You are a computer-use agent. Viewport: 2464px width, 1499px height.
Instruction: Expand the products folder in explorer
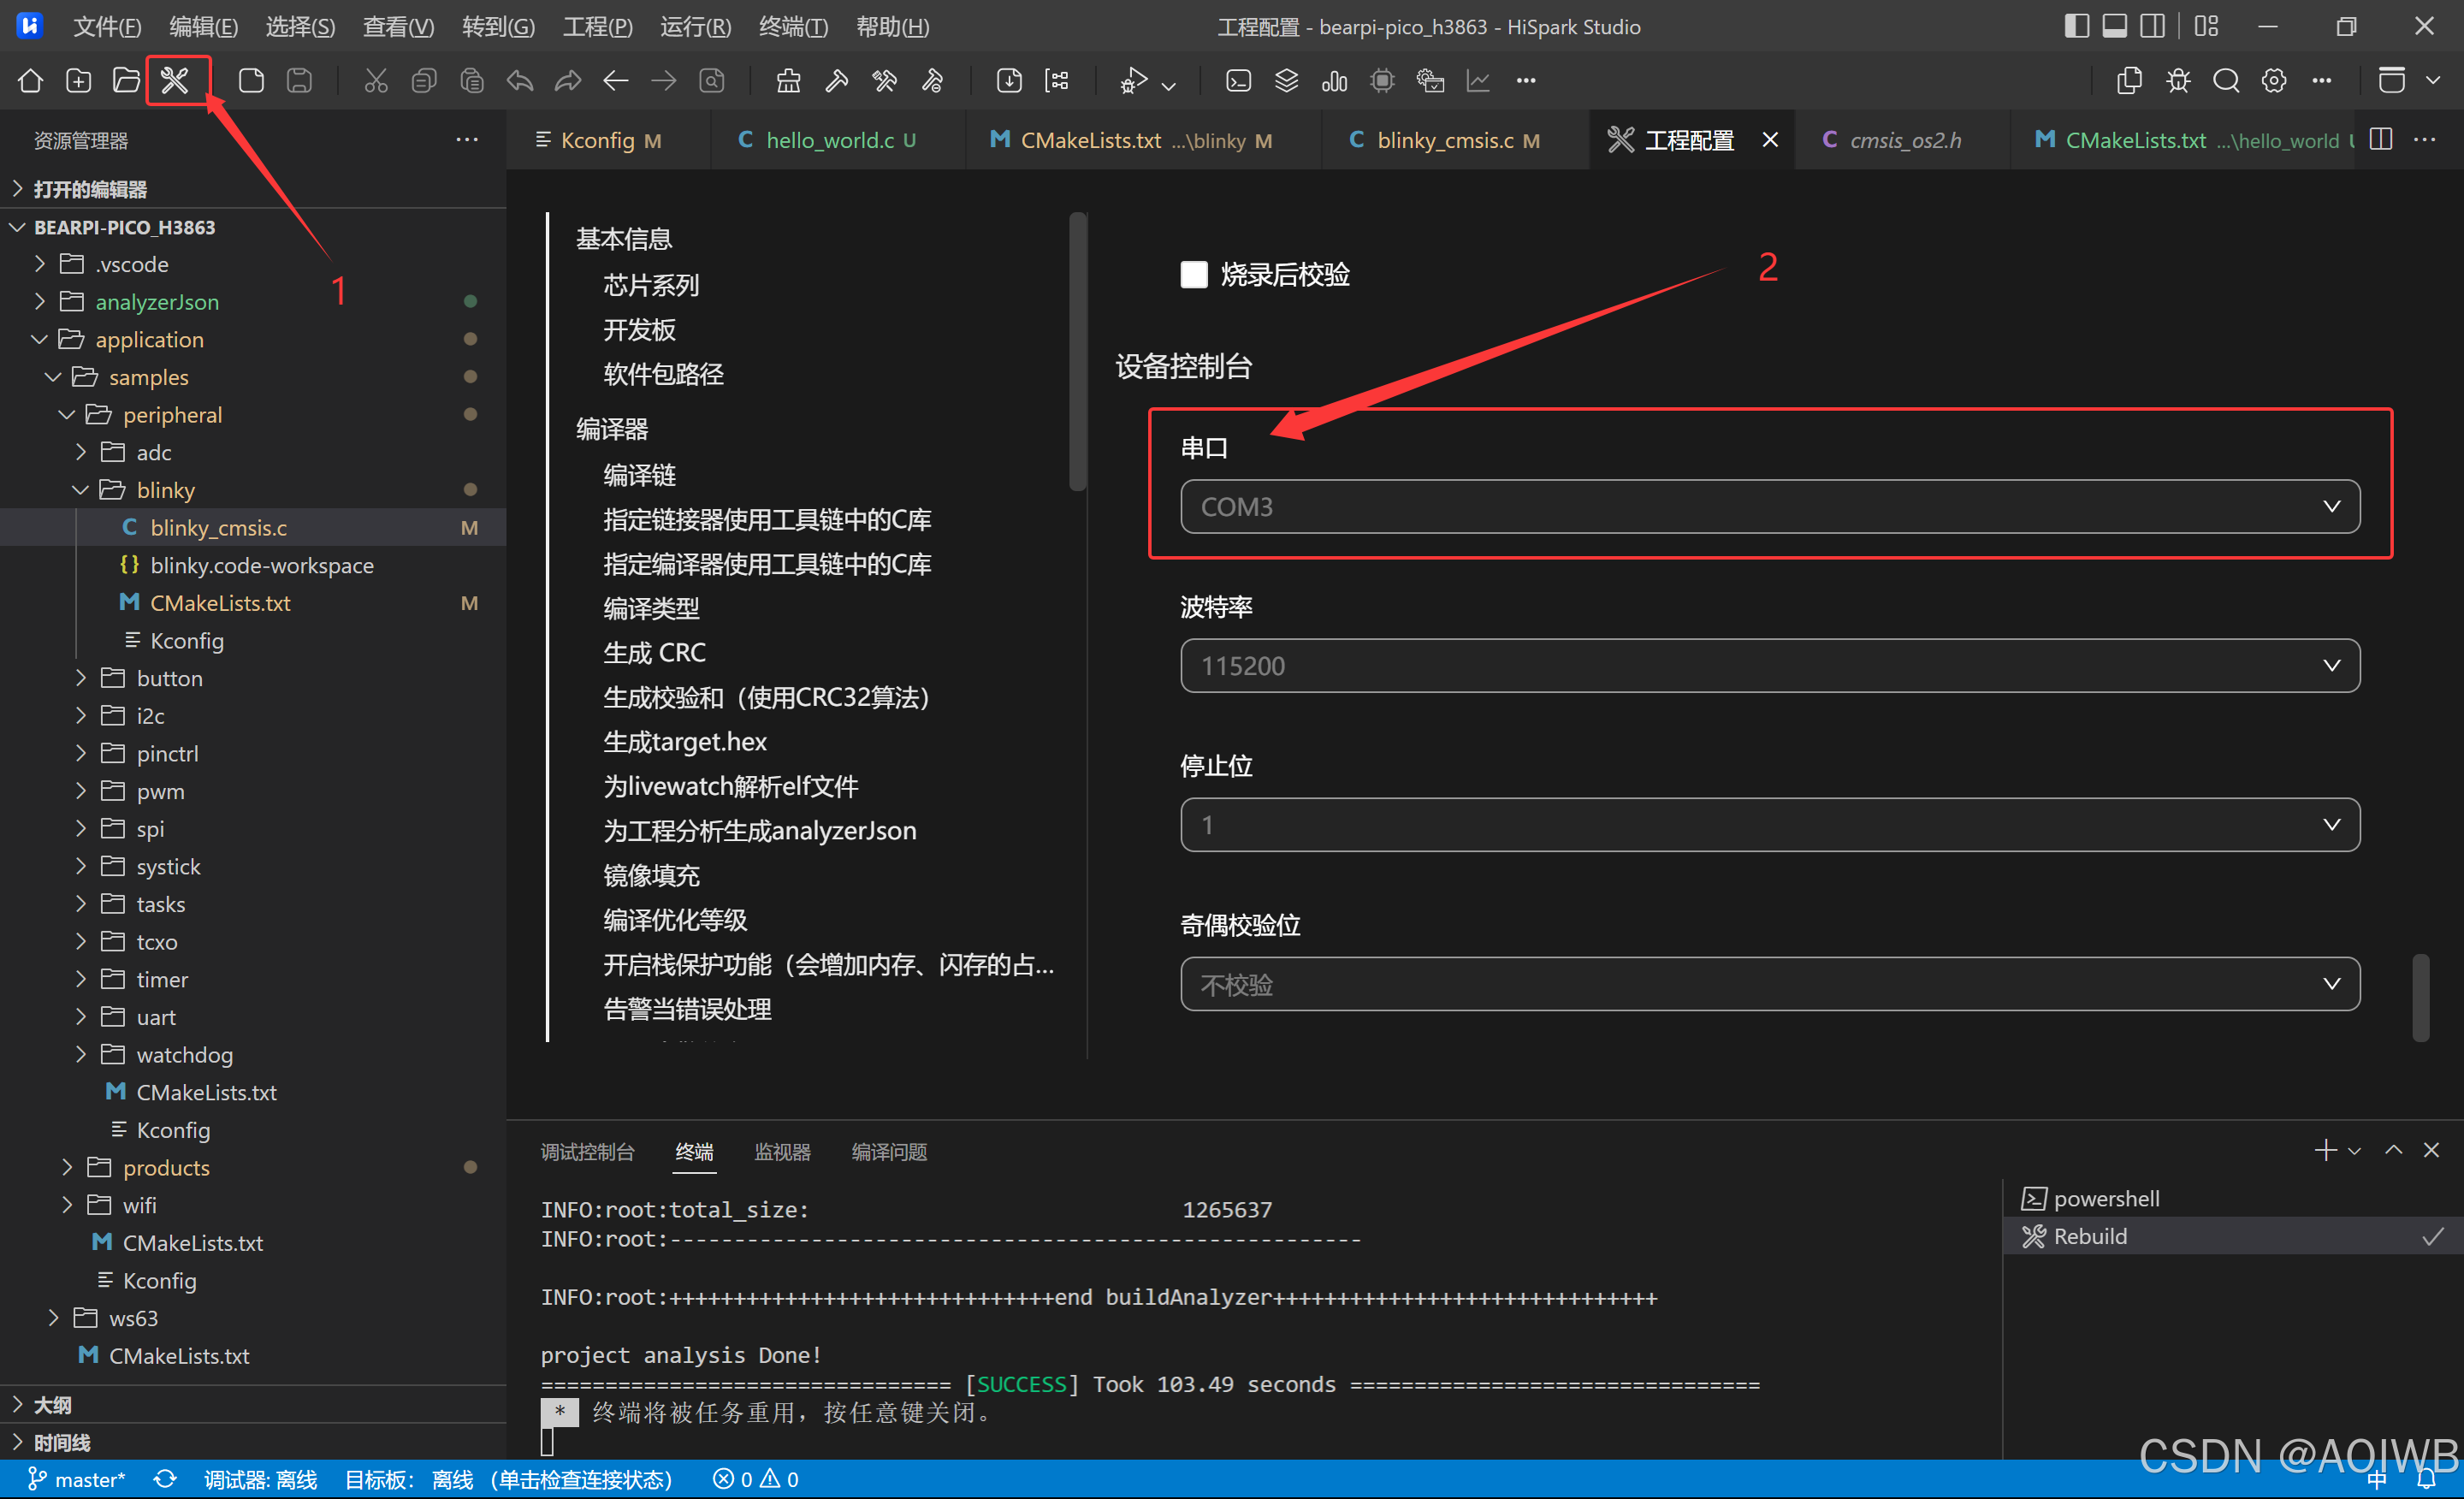point(165,1167)
